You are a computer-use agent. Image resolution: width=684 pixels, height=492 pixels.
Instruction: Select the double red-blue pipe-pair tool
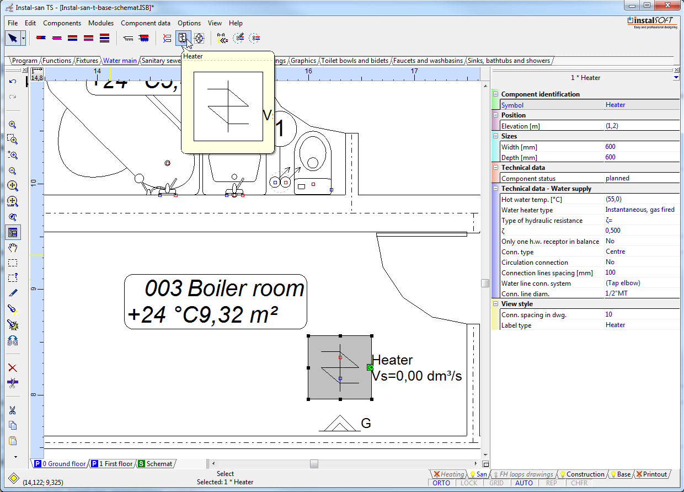tap(73, 38)
